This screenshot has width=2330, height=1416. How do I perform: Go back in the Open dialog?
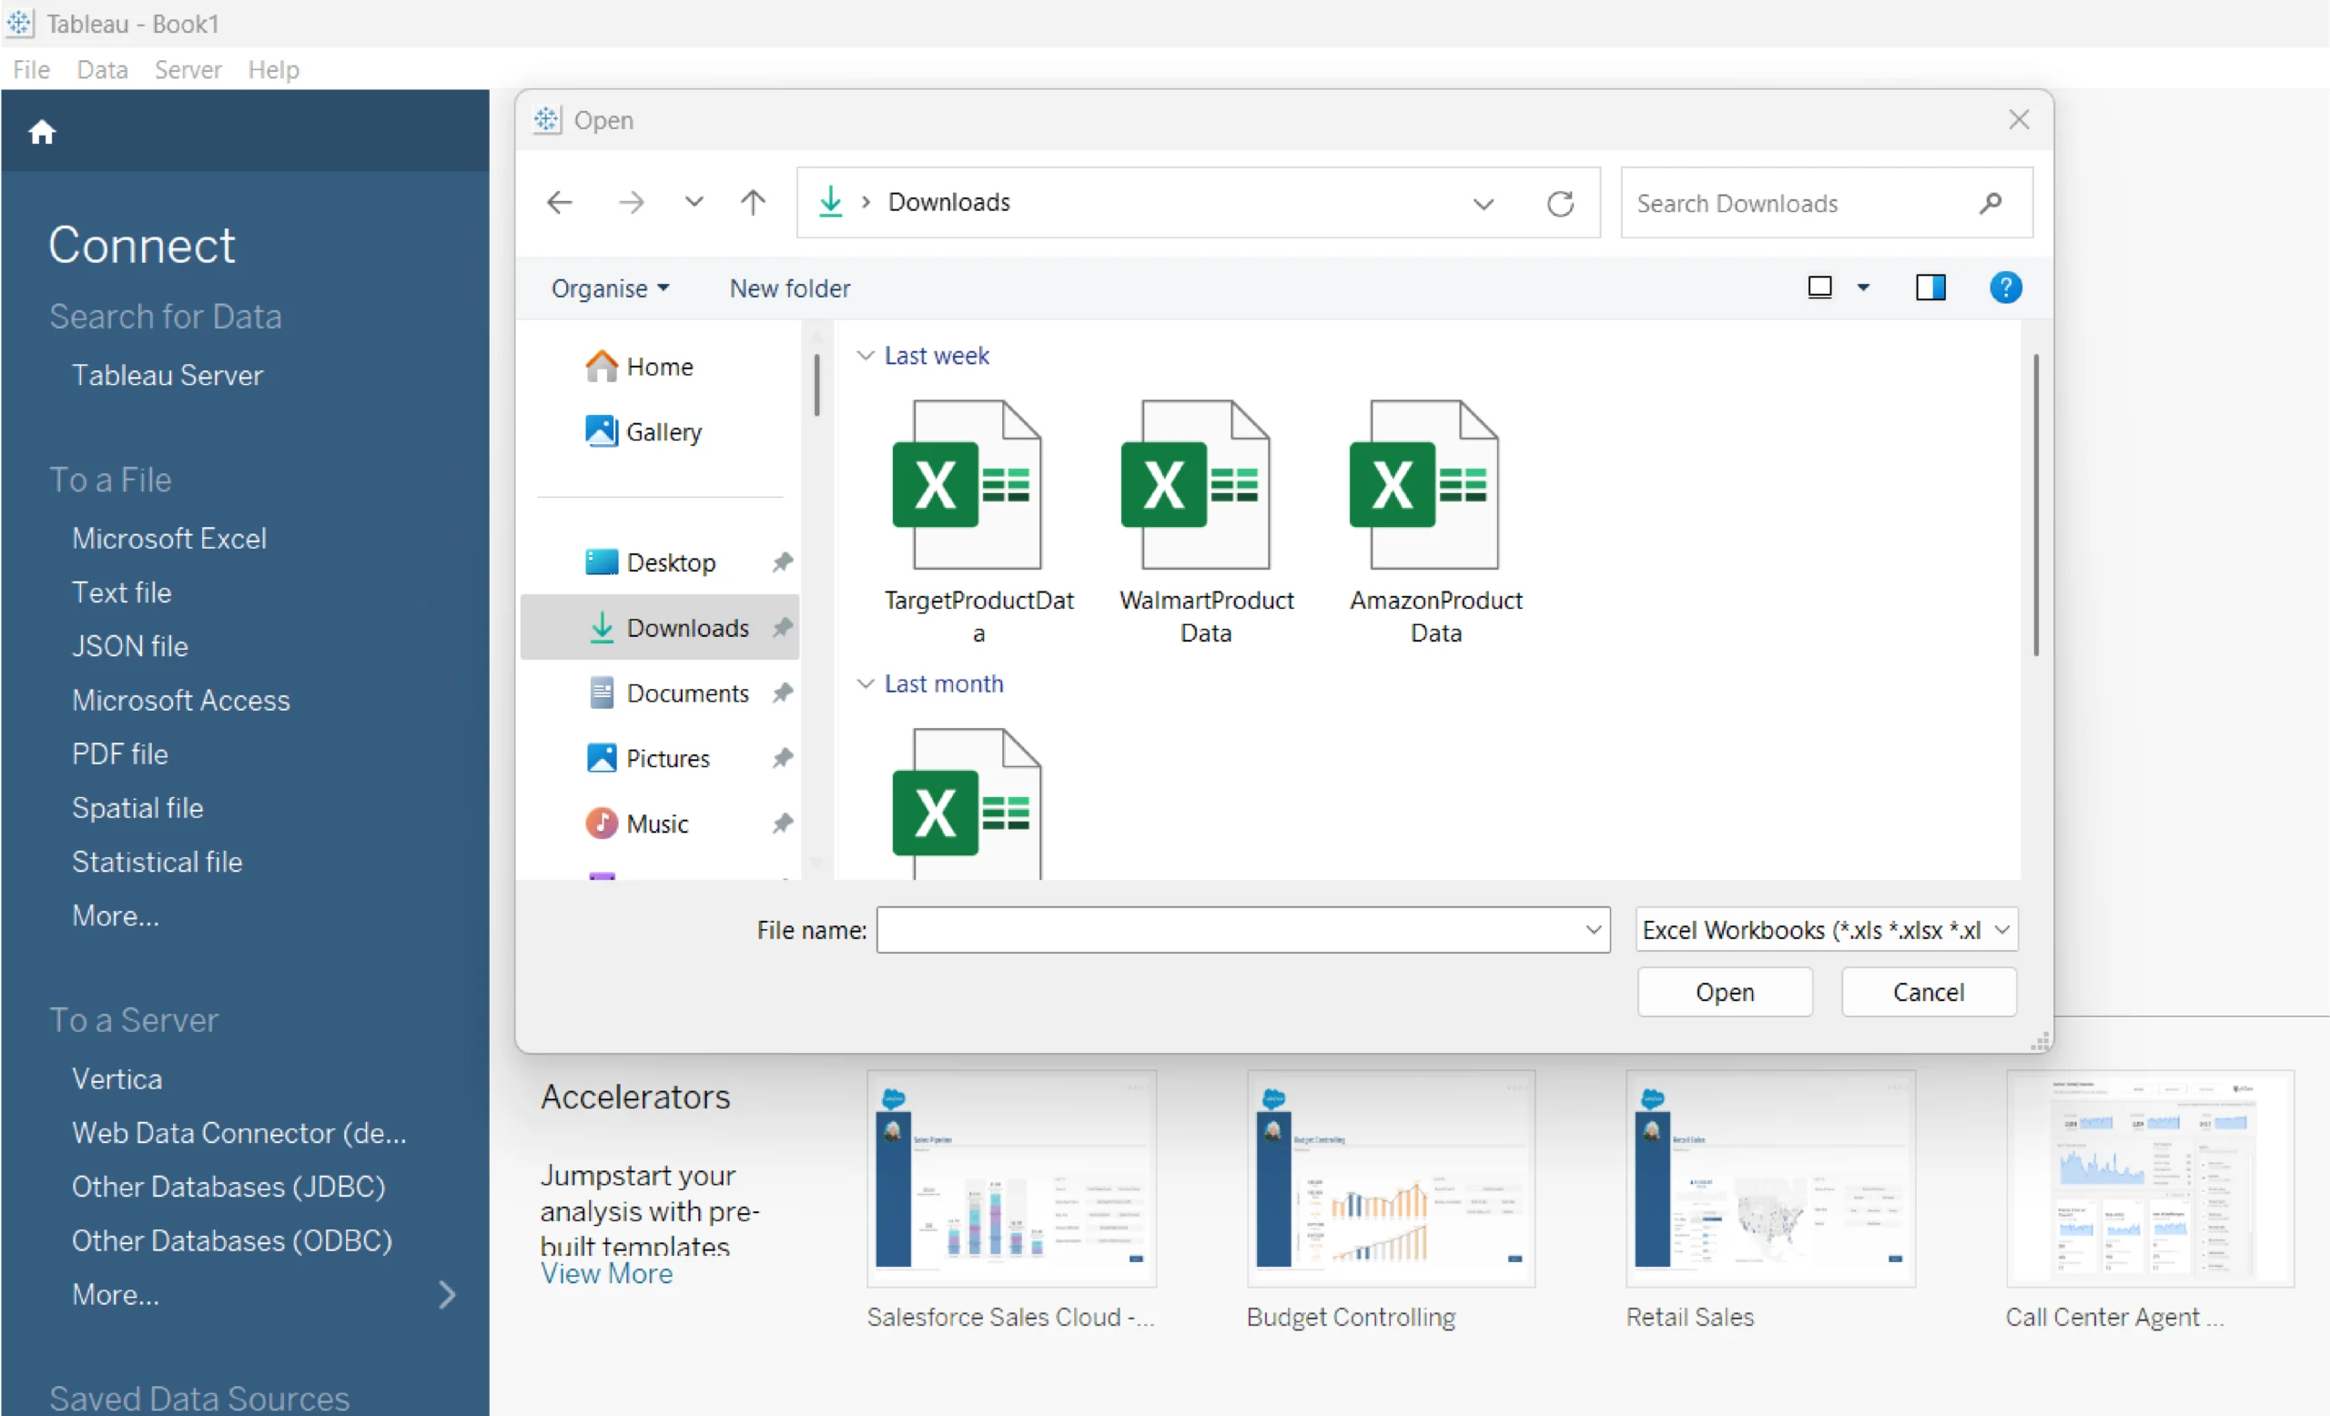pyautogui.click(x=560, y=202)
